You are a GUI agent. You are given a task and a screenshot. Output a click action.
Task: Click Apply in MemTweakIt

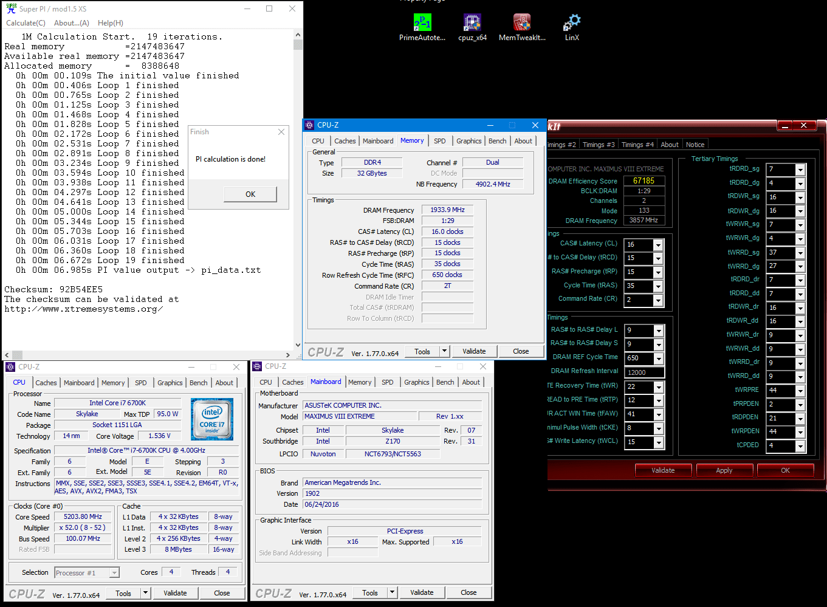(x=724, y=470)
